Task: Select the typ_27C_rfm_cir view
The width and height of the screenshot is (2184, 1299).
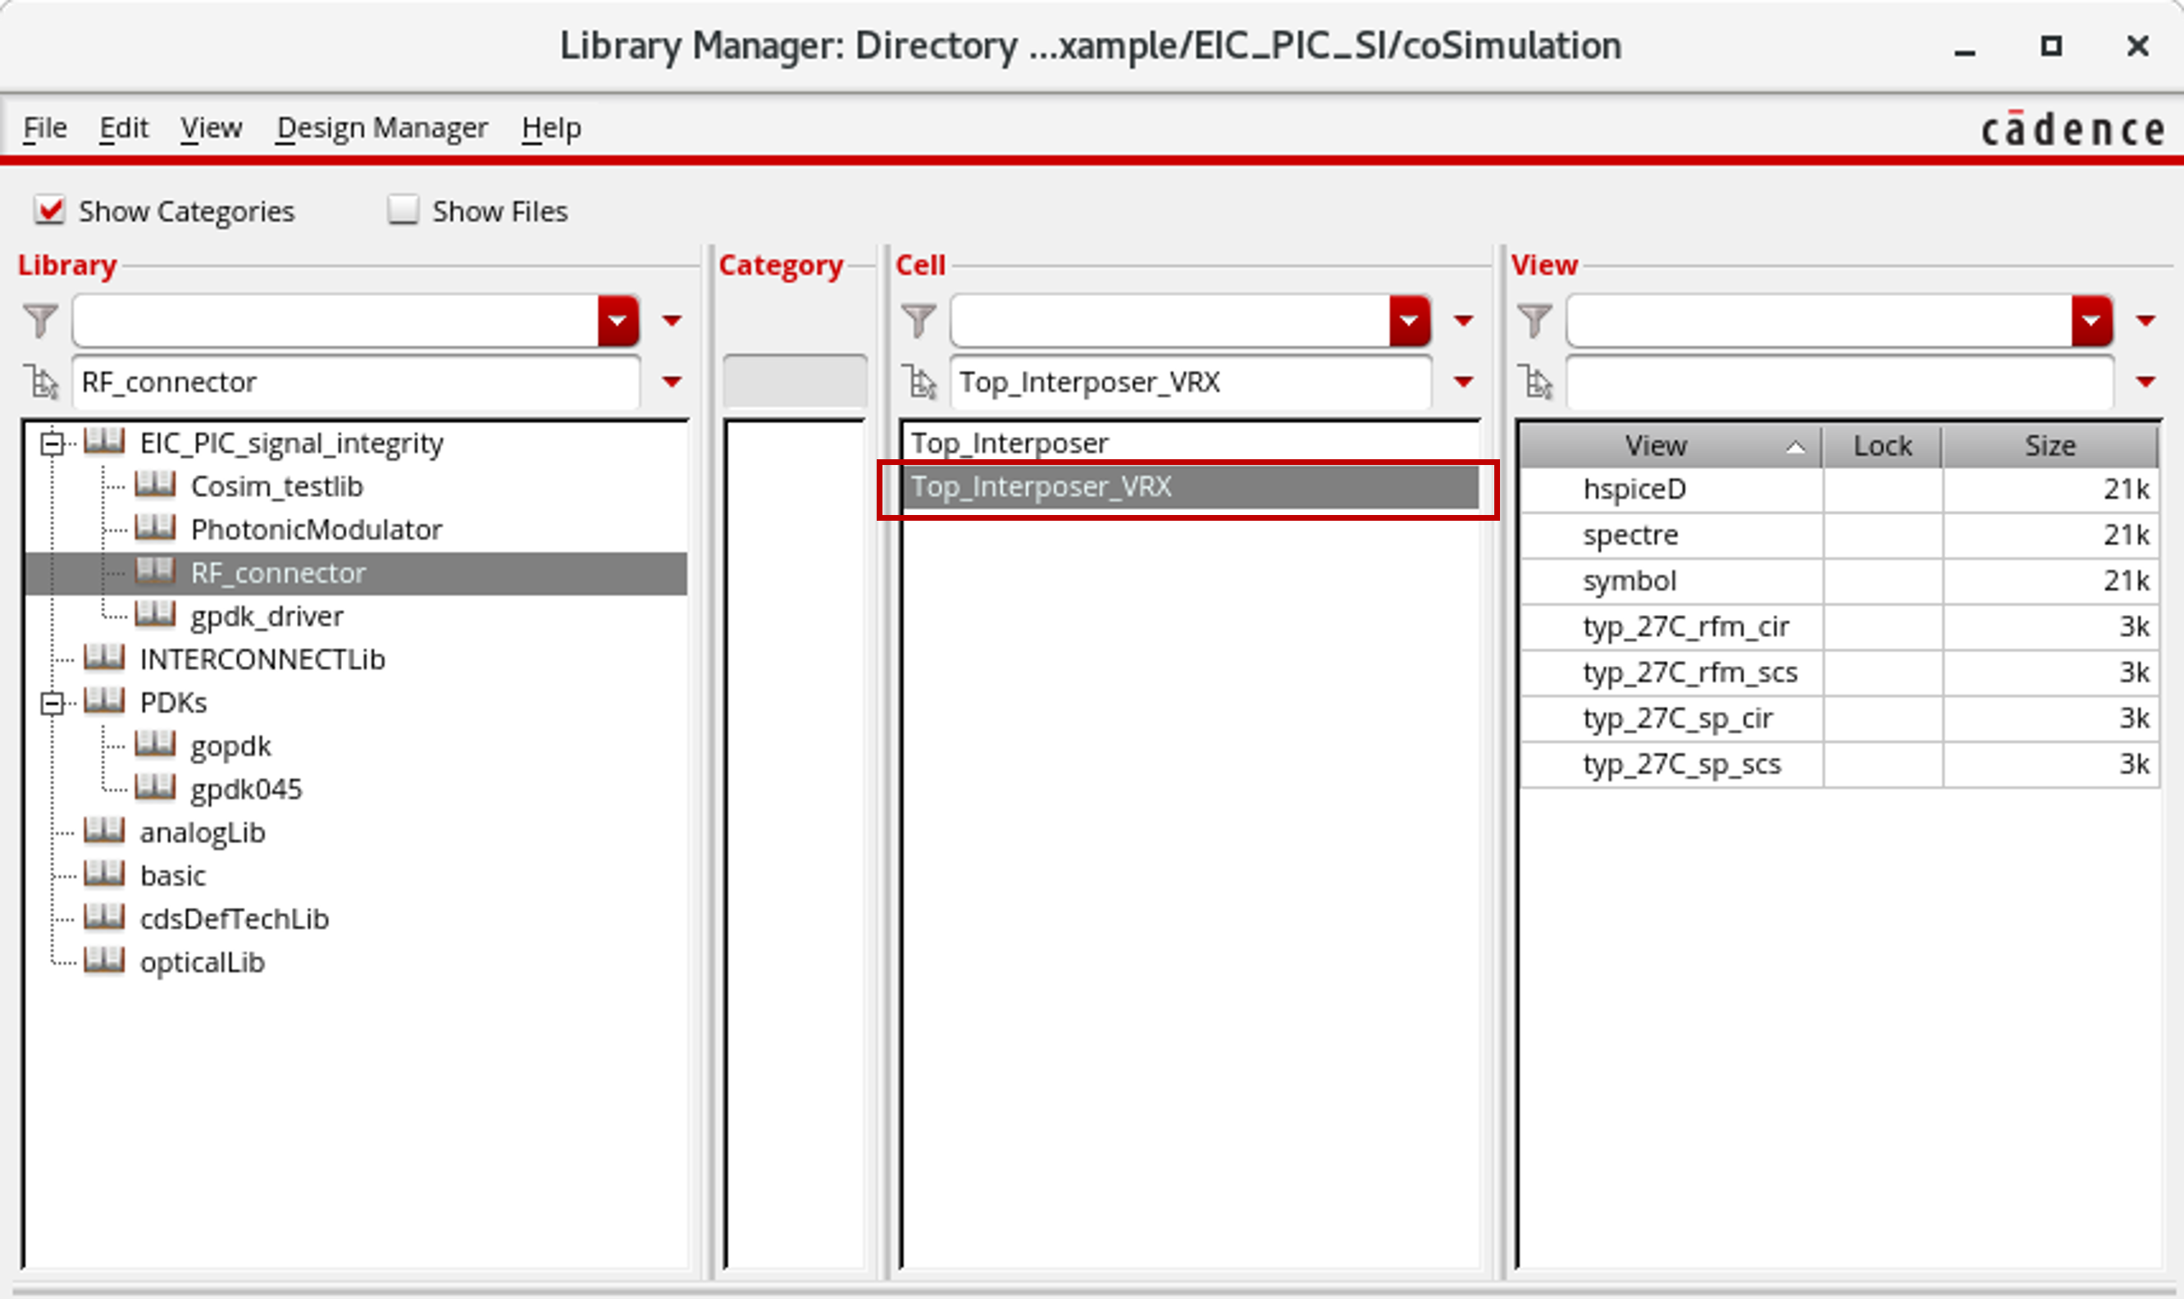Action: pos(1839,627)
